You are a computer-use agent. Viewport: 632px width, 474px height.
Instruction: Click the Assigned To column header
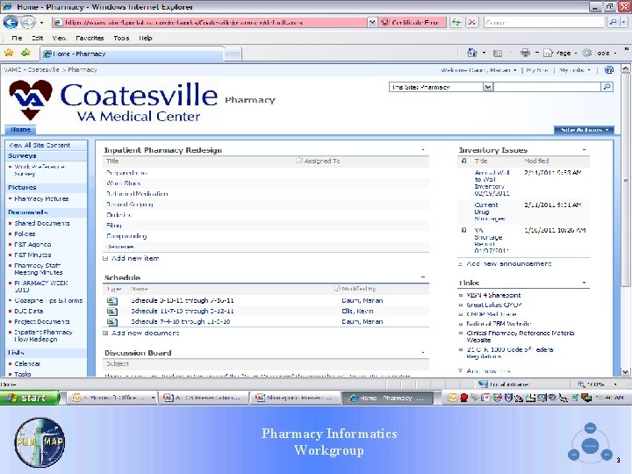point(322,161)
